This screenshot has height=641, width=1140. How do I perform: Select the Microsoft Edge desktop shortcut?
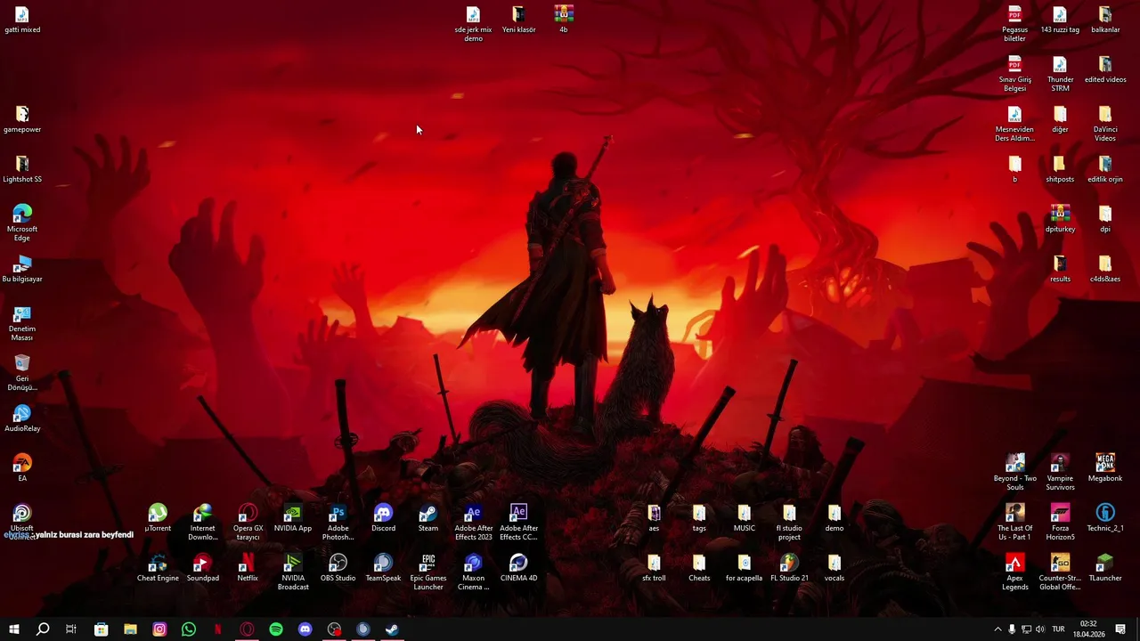click(x=22, y=223)
